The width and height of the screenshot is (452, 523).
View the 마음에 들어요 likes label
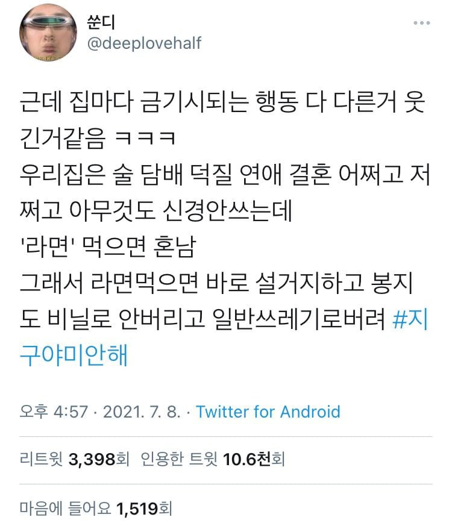pos(65,509)
